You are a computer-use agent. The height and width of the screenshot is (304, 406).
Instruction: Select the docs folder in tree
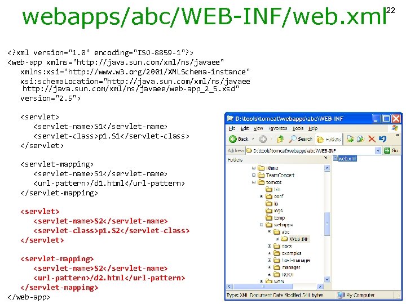point(283,246)
